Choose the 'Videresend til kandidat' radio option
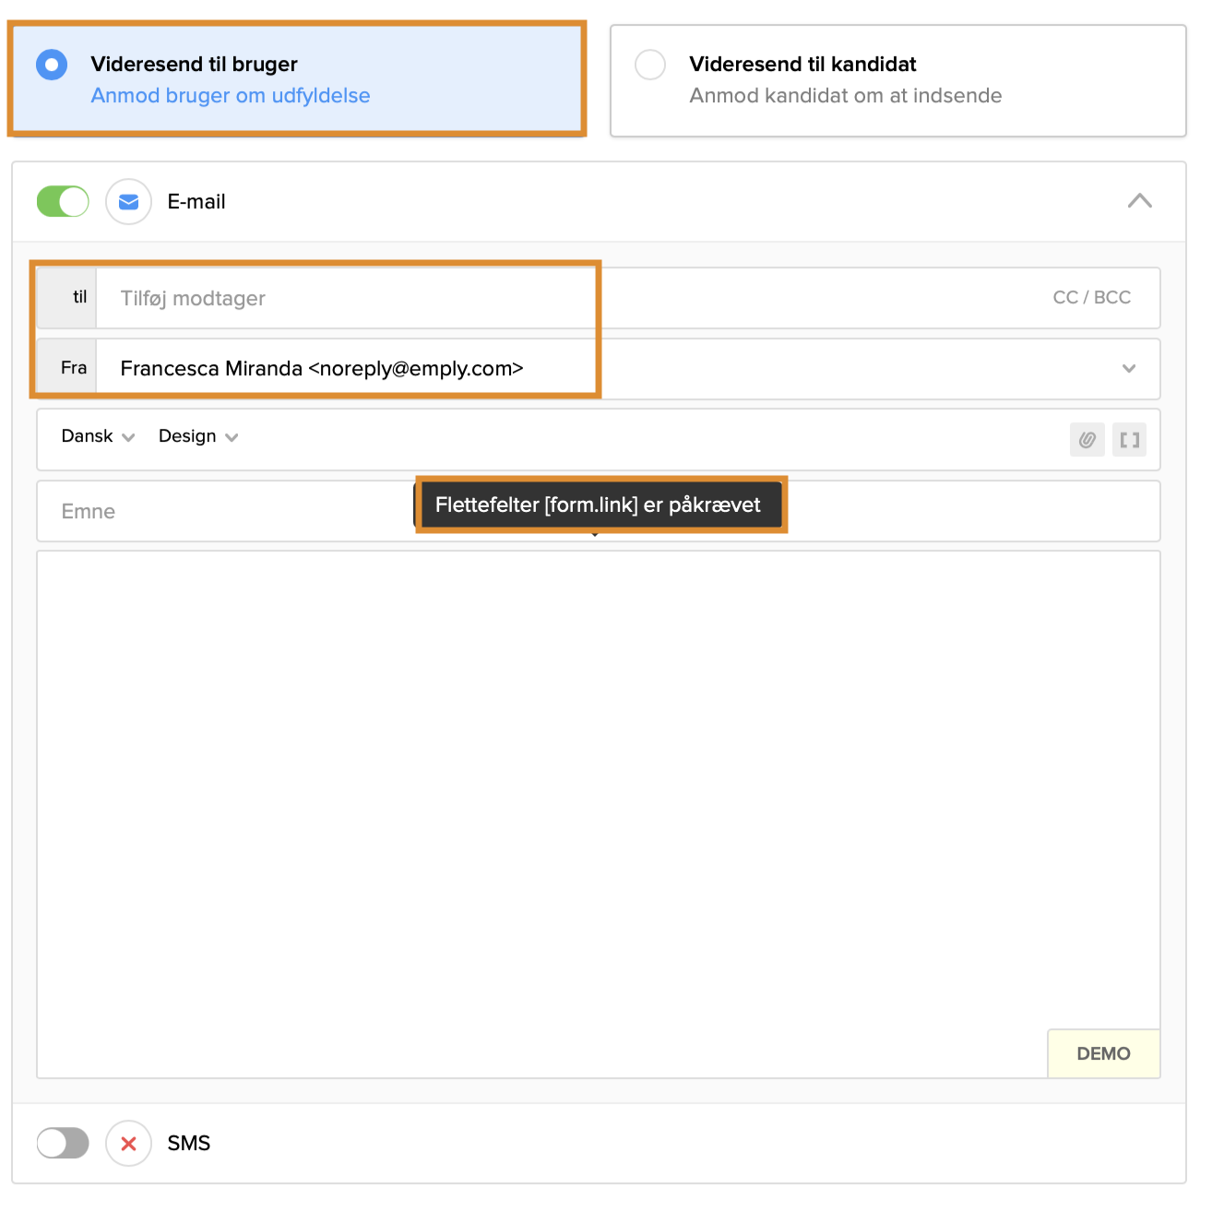This screenshot has height=1223, width=1212. tap(650, 65)
